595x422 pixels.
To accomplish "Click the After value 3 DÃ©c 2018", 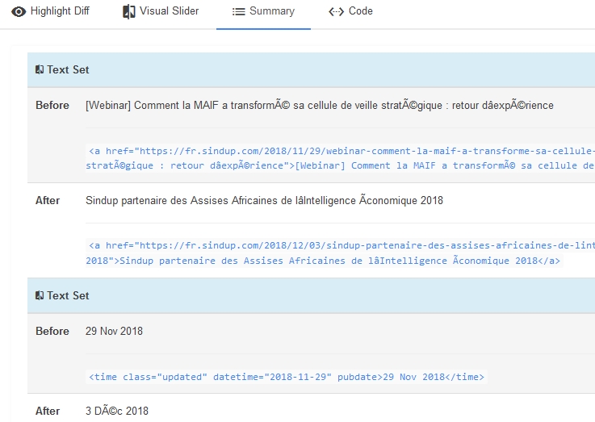I will pos(117,411).
